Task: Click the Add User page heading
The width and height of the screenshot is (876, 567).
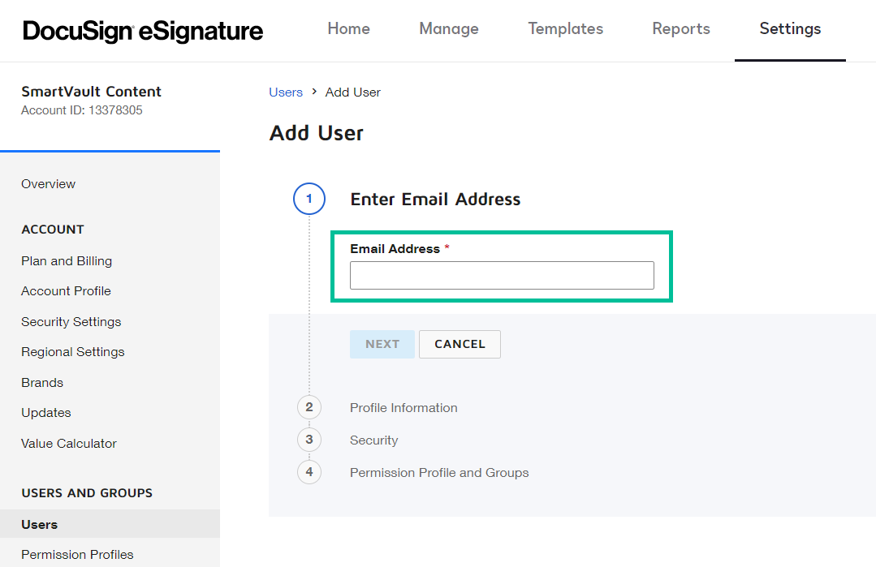Action: pyautogui.click(x=316, y=133)
